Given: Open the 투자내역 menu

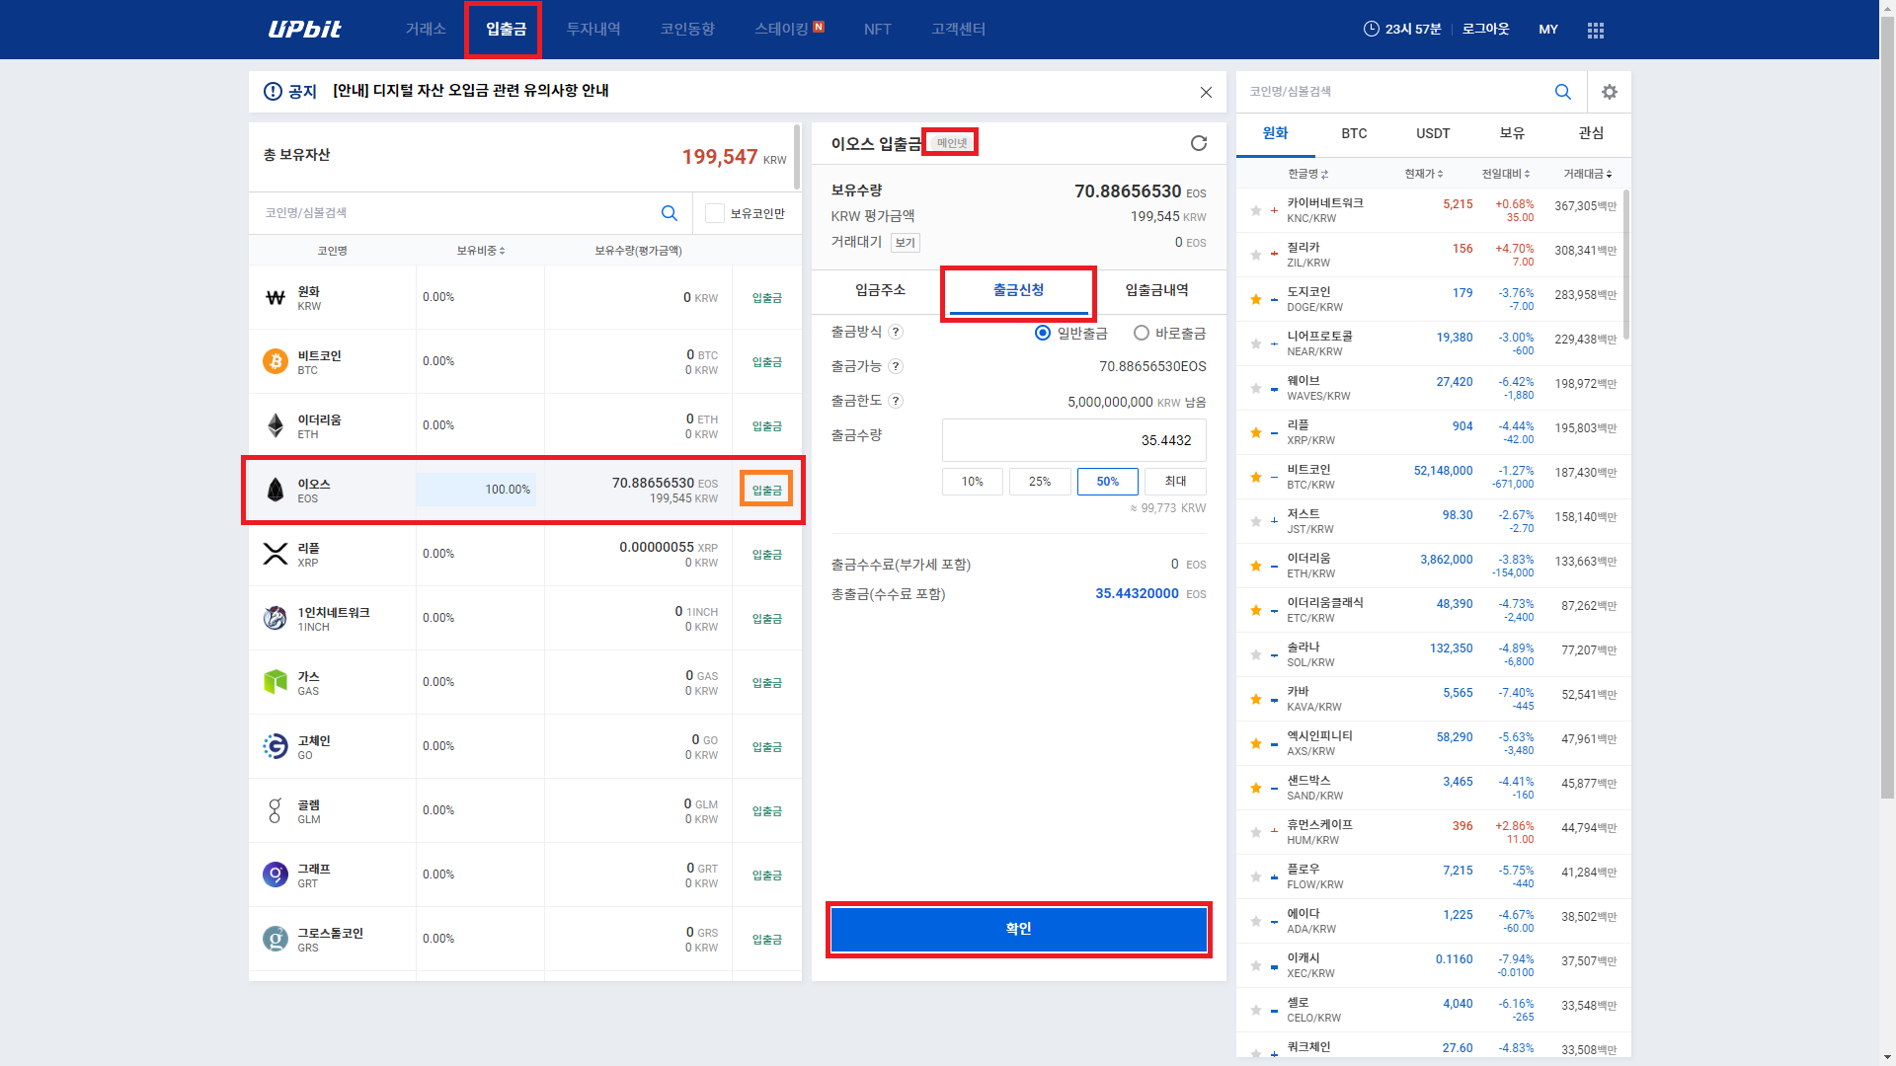Looking at the screenshot, I should pyautogui.click(x=592, y=30).
